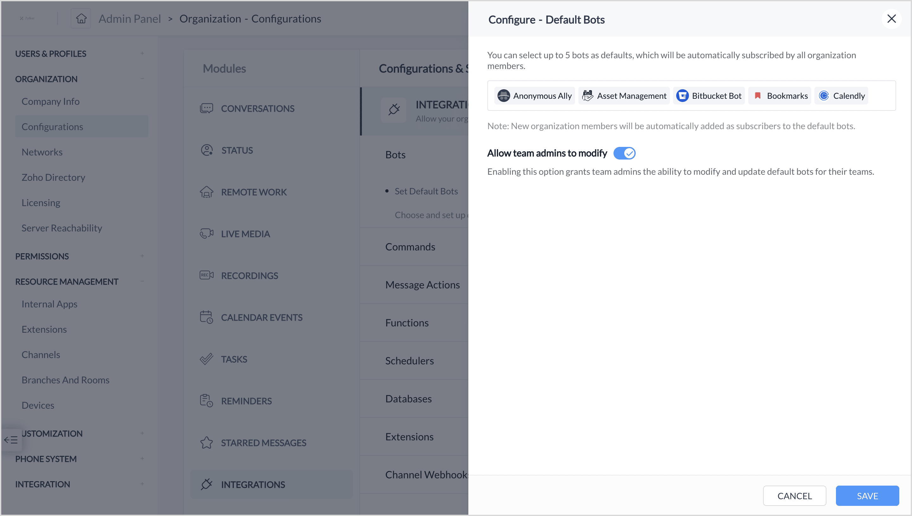Viewport: 912px width, 516px height.
Task: Collapse the Organization section
Action: [142, 79]
